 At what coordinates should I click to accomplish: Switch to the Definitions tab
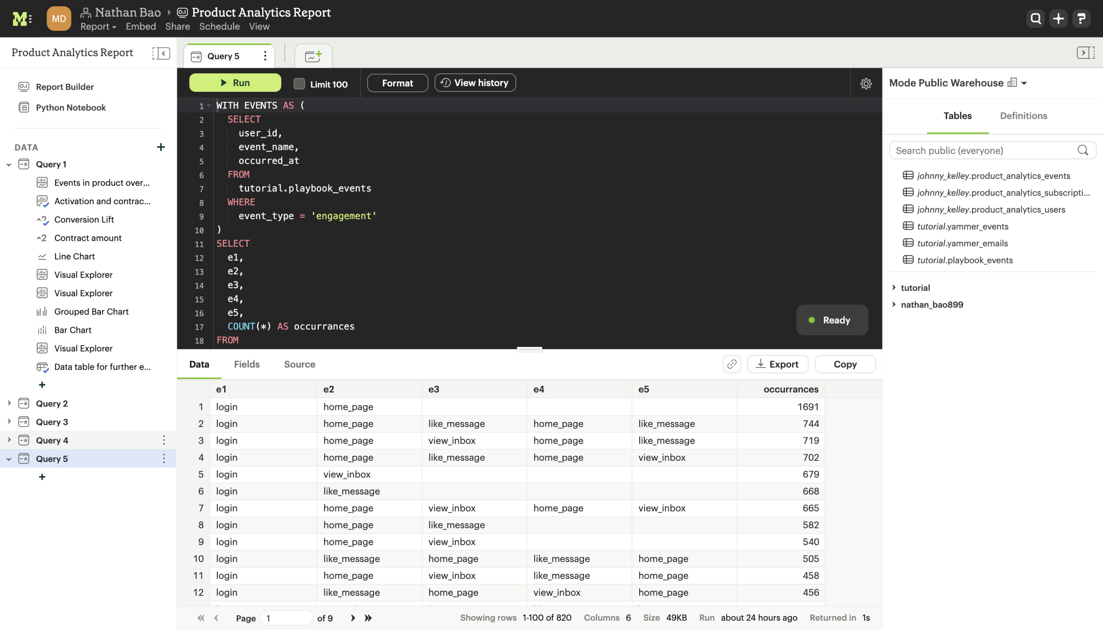[1023, 116]
